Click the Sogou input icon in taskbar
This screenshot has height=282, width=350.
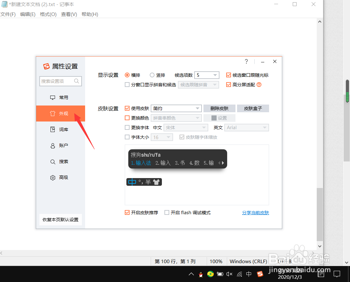[260, 274]
